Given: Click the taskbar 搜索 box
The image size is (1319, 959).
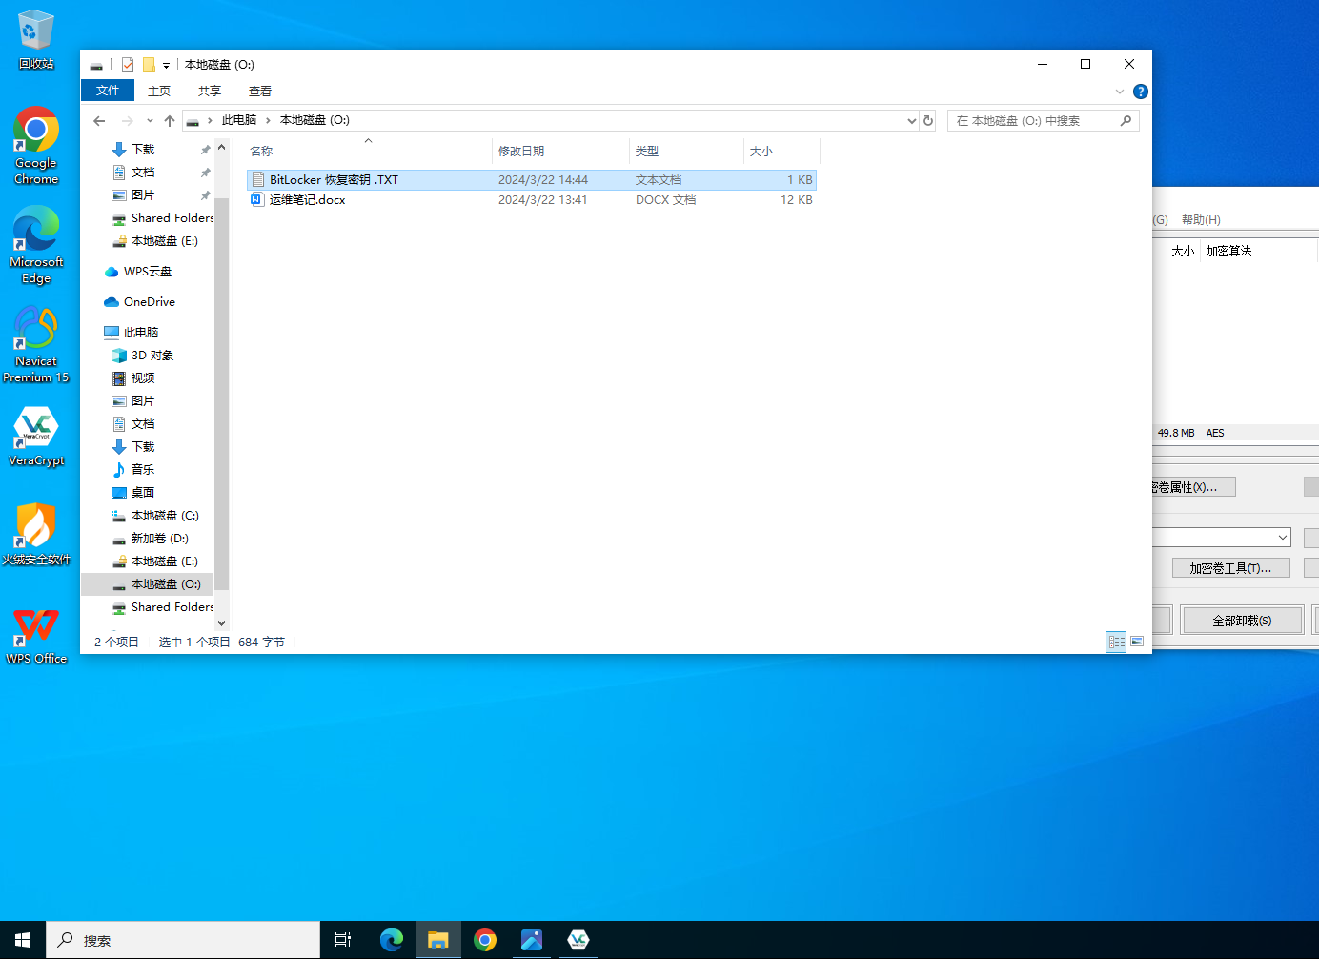Looking at the screenshot, I should pyautogui.click(x=183, y=940).
